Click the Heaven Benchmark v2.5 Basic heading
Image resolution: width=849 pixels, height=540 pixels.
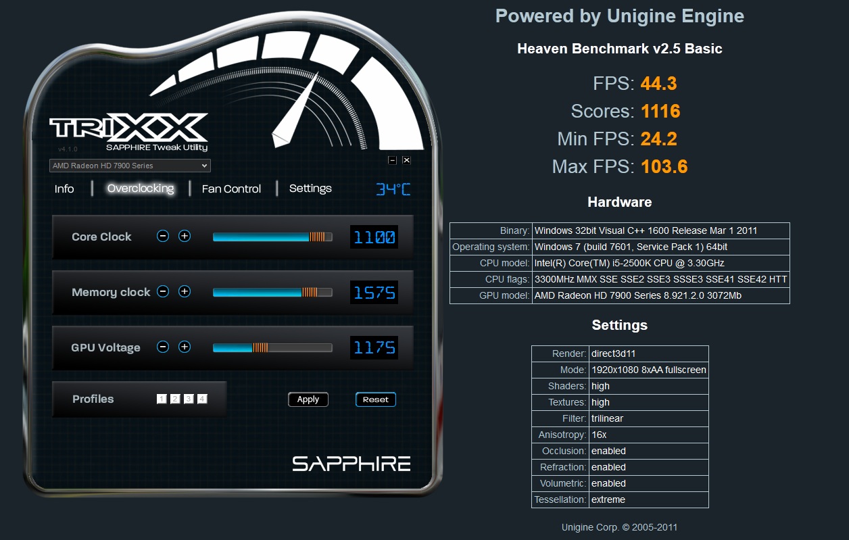click(620, 49)
